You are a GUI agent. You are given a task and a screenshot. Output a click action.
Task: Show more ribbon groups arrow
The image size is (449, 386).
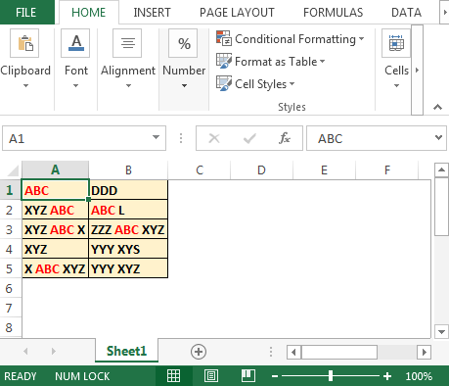pyautogui.click(x=417, y=70)
